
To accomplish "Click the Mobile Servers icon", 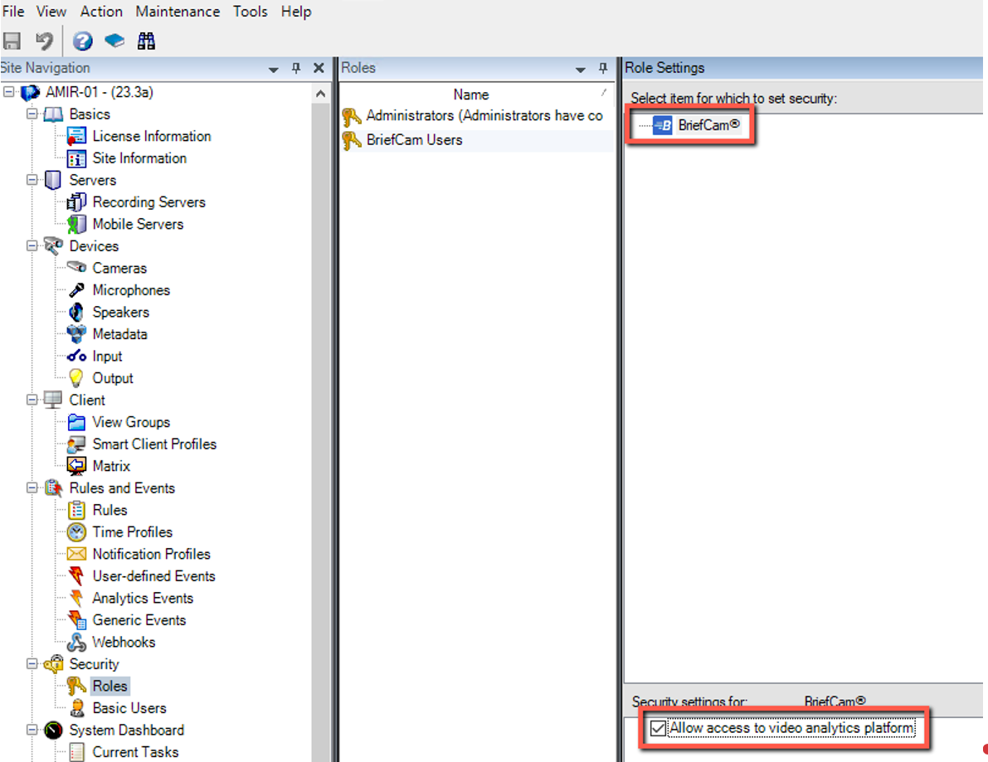I will (x=76, y=224).
